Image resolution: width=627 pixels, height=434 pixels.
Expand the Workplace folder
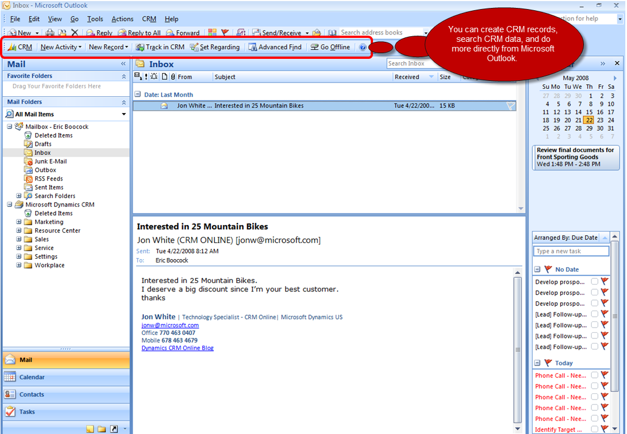(19, 265)
